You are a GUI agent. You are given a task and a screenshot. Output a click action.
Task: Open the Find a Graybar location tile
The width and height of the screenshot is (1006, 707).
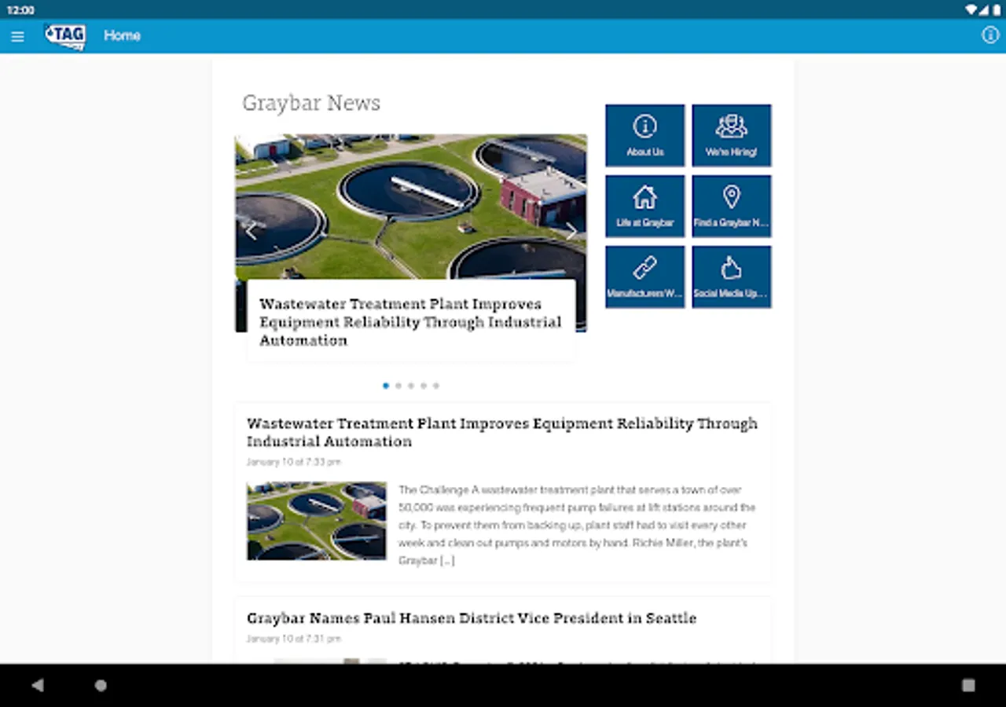[x=732, y=206]
